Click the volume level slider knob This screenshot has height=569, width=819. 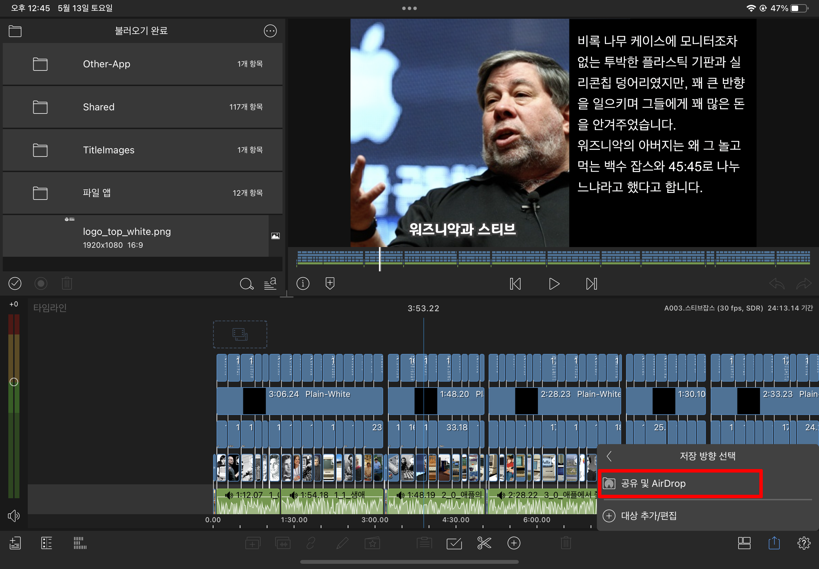tap(14, 382)
